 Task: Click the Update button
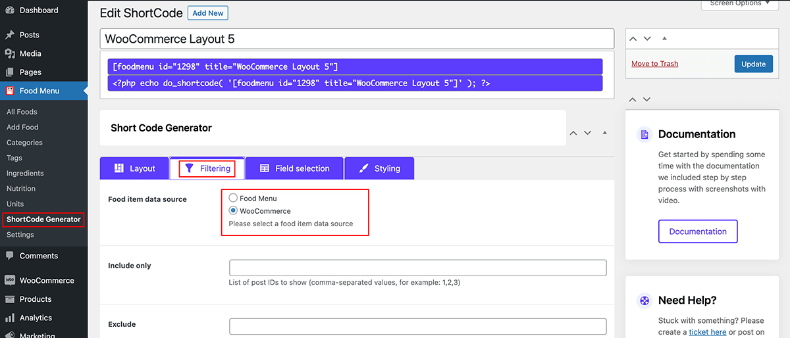(x=753, y=64)
